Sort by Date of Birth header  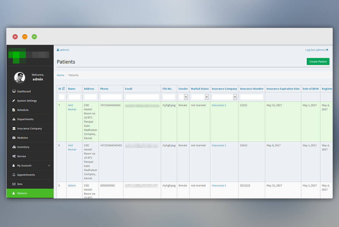311,89
